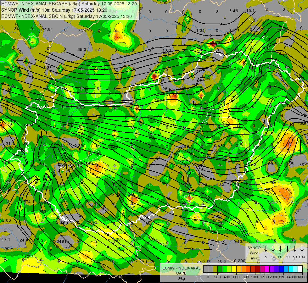
Task: Click the 124 value on the map
Action: (x=238, y=164)
